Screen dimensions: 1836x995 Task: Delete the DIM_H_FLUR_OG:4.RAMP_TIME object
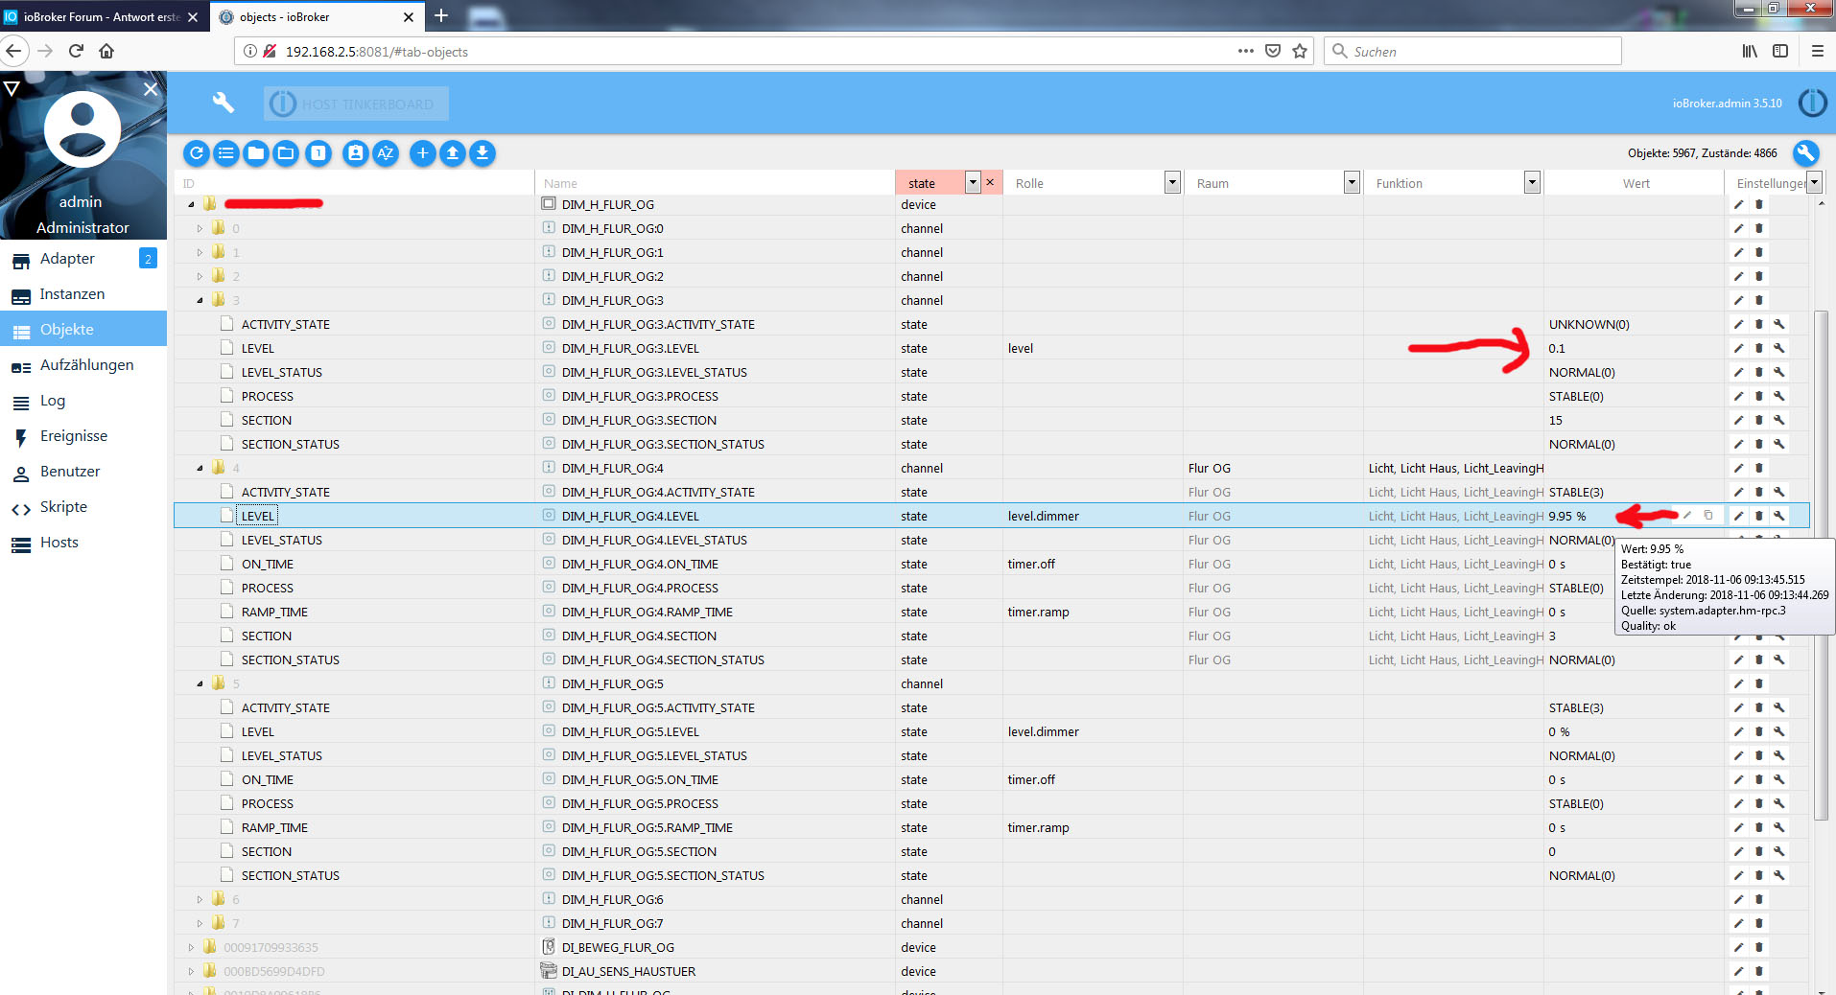pyautogui.click(x=1759, y=613)
